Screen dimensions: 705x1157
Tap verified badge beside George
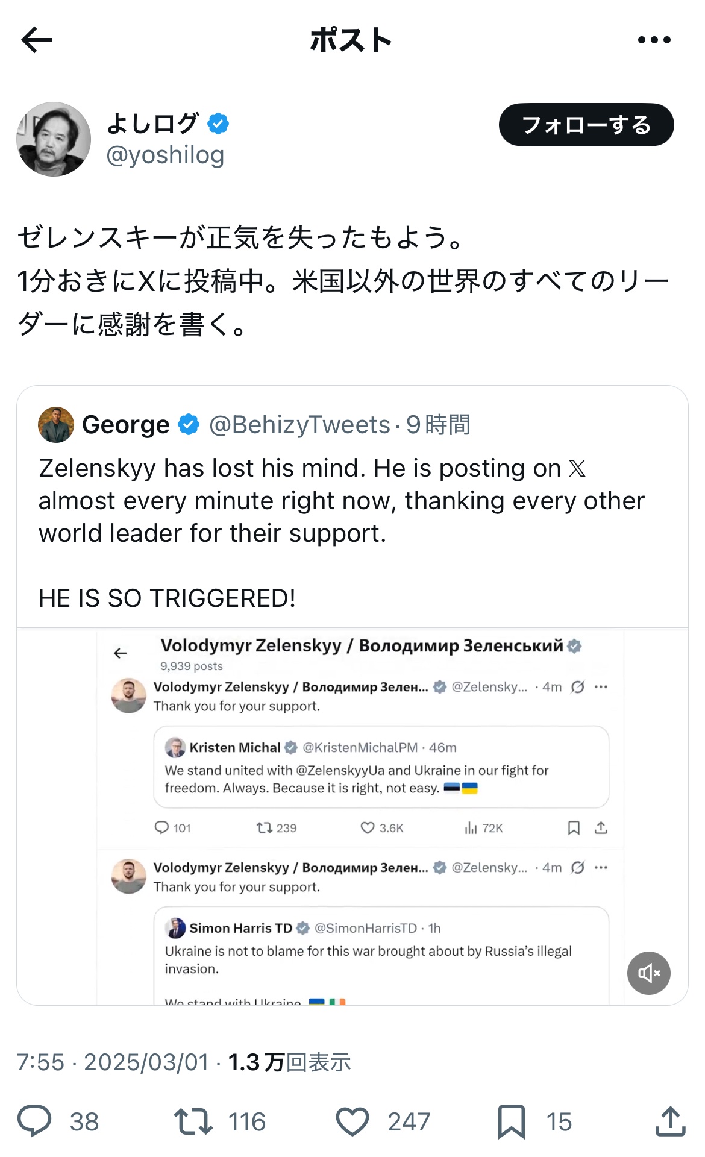[x=189, y=425]
